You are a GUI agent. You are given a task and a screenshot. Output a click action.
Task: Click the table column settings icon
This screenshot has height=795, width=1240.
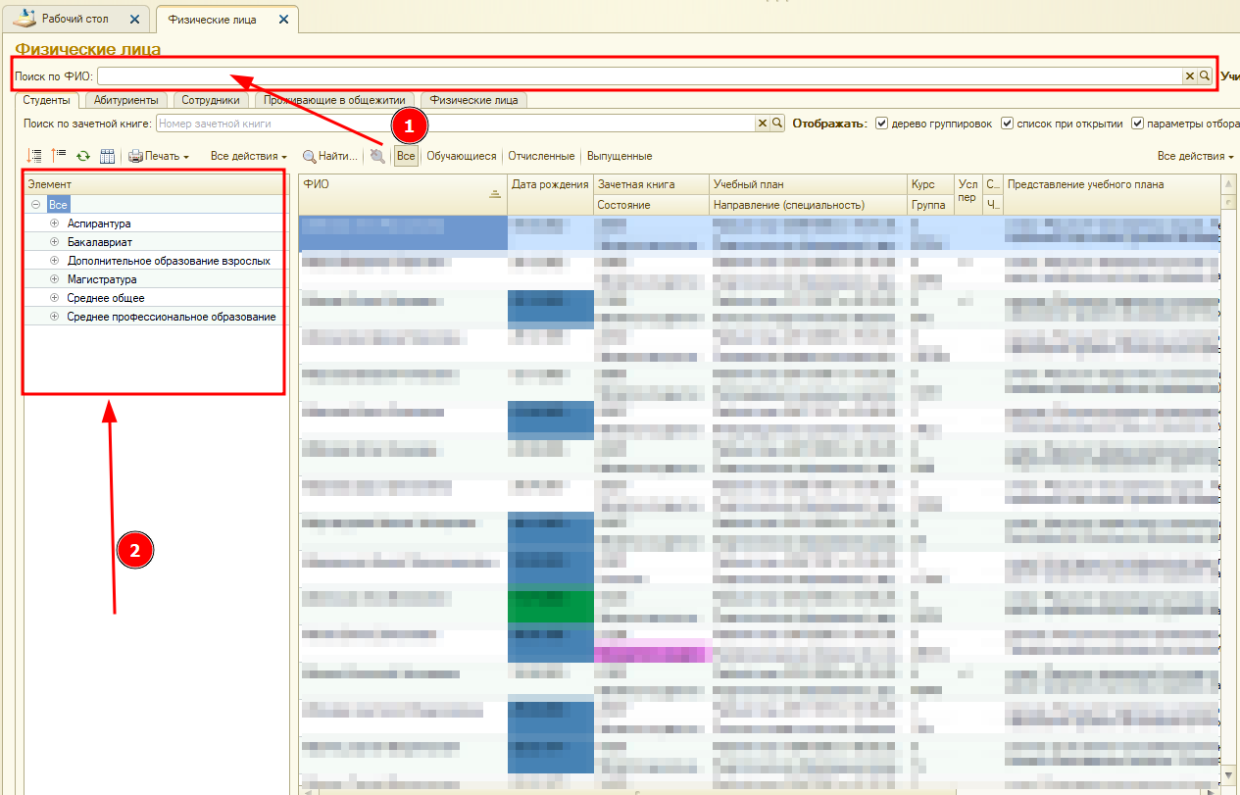(x=108, y=156)
